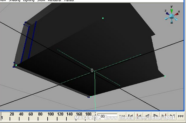
Task: Step back one frame in playback controls
Action: pos(130,116)
